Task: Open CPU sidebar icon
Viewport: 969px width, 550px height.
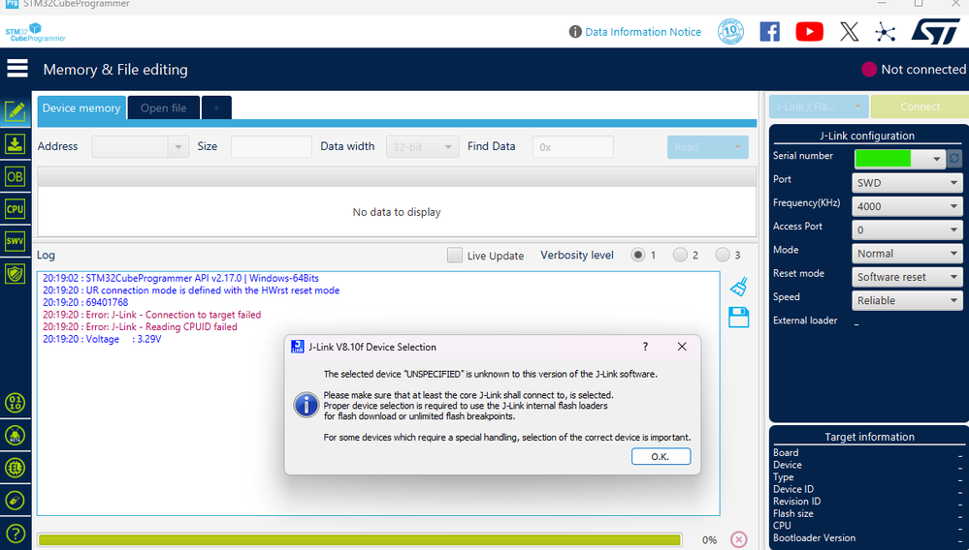Action: point(15,209)
